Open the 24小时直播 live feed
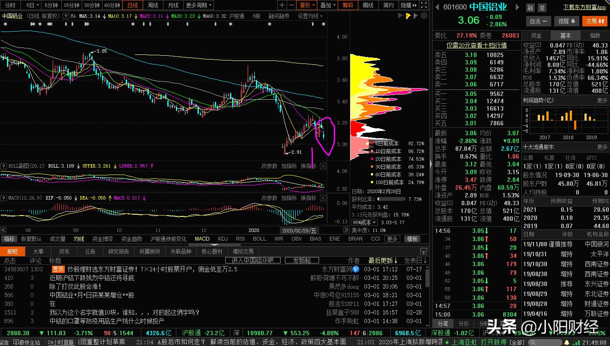The height and width of the screenshot is (346, 610). (61, 342)
